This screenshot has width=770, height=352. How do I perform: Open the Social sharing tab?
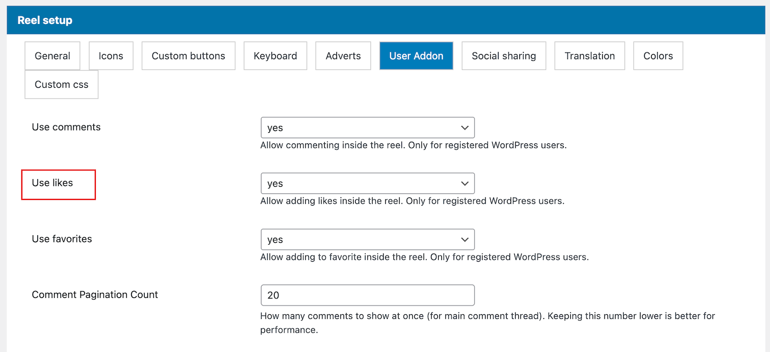tap(503, 56)
